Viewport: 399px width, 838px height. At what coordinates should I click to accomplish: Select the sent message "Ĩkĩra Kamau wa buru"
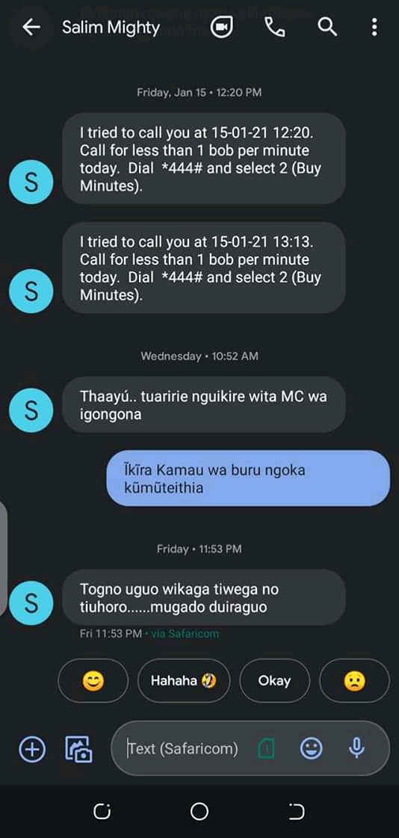(x=248, y=478)
